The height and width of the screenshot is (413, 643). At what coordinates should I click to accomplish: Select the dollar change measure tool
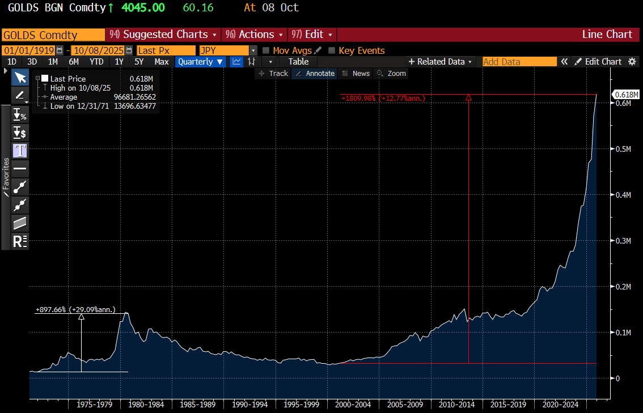point(20,133)
